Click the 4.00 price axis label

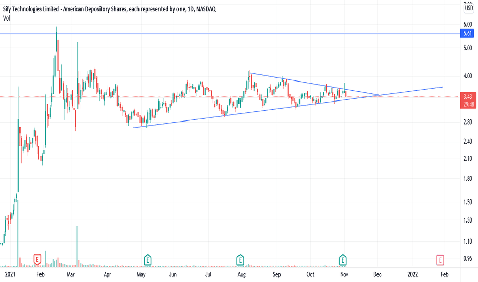(467, 76)
